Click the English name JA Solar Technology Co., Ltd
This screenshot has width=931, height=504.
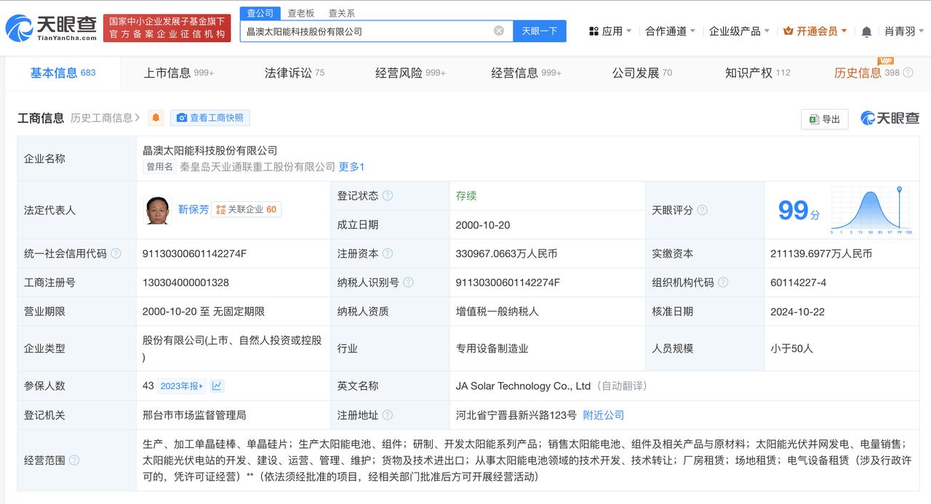tap(523, 386)
